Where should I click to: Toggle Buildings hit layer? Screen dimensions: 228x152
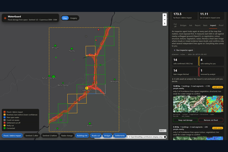(82, 136)
